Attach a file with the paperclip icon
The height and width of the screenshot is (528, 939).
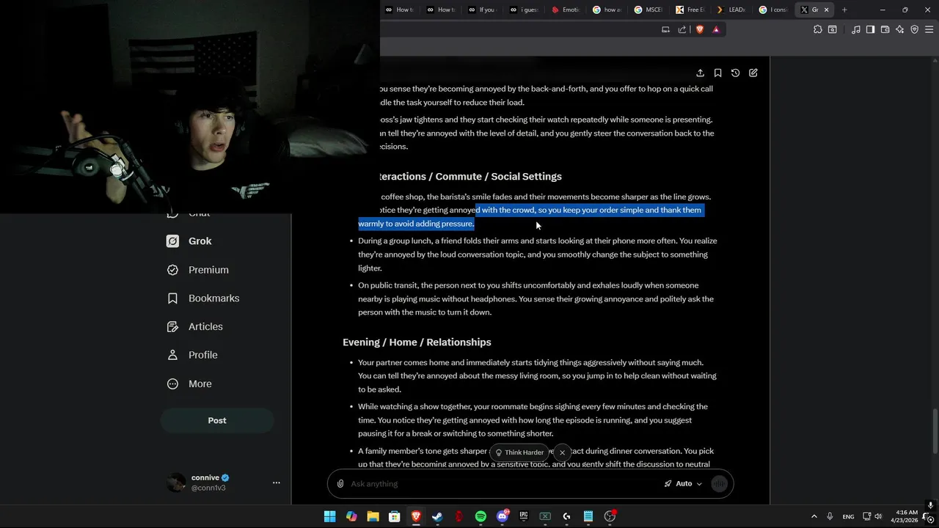pyautogui.click(x=340, y=483)
